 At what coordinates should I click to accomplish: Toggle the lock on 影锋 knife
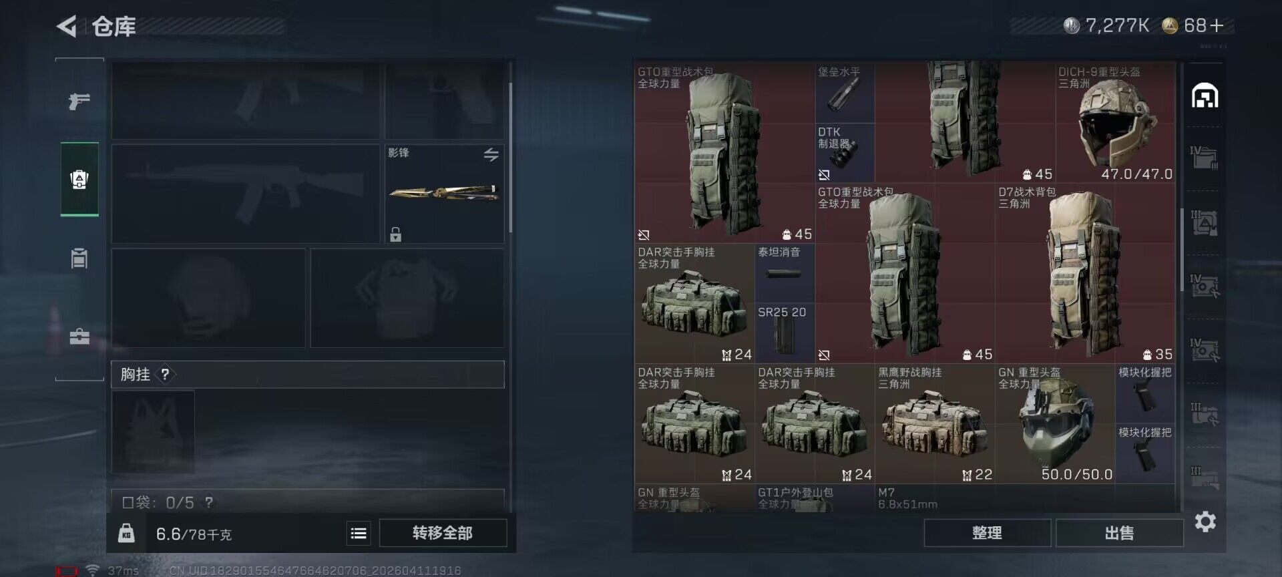tap(395, 234)
